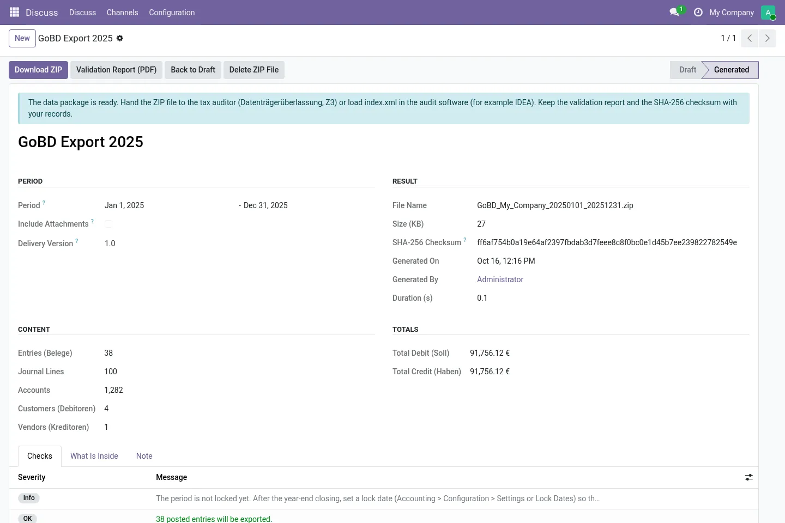Click the period start date Jan 1, 2025
The width and height of the screenshot is (785, 523).
coord(124,205)
